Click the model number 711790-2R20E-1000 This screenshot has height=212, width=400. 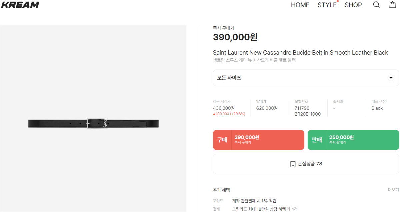[x=307, y=111]
